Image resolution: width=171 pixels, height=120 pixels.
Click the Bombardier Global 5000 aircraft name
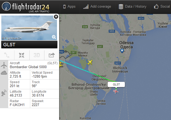pyautogui.click(x=28, y=67)
